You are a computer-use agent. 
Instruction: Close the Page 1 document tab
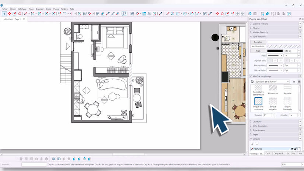[x=24, y=19]
